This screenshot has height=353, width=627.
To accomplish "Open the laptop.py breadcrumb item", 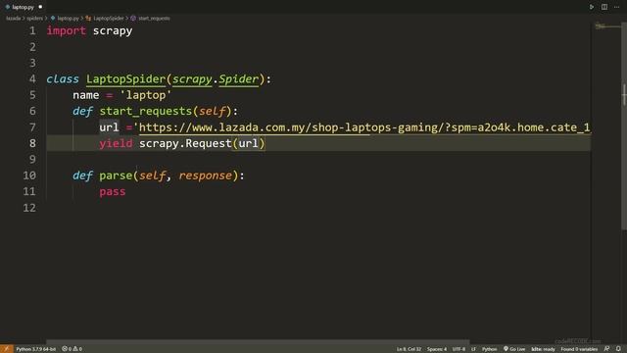I will [68, 19].
